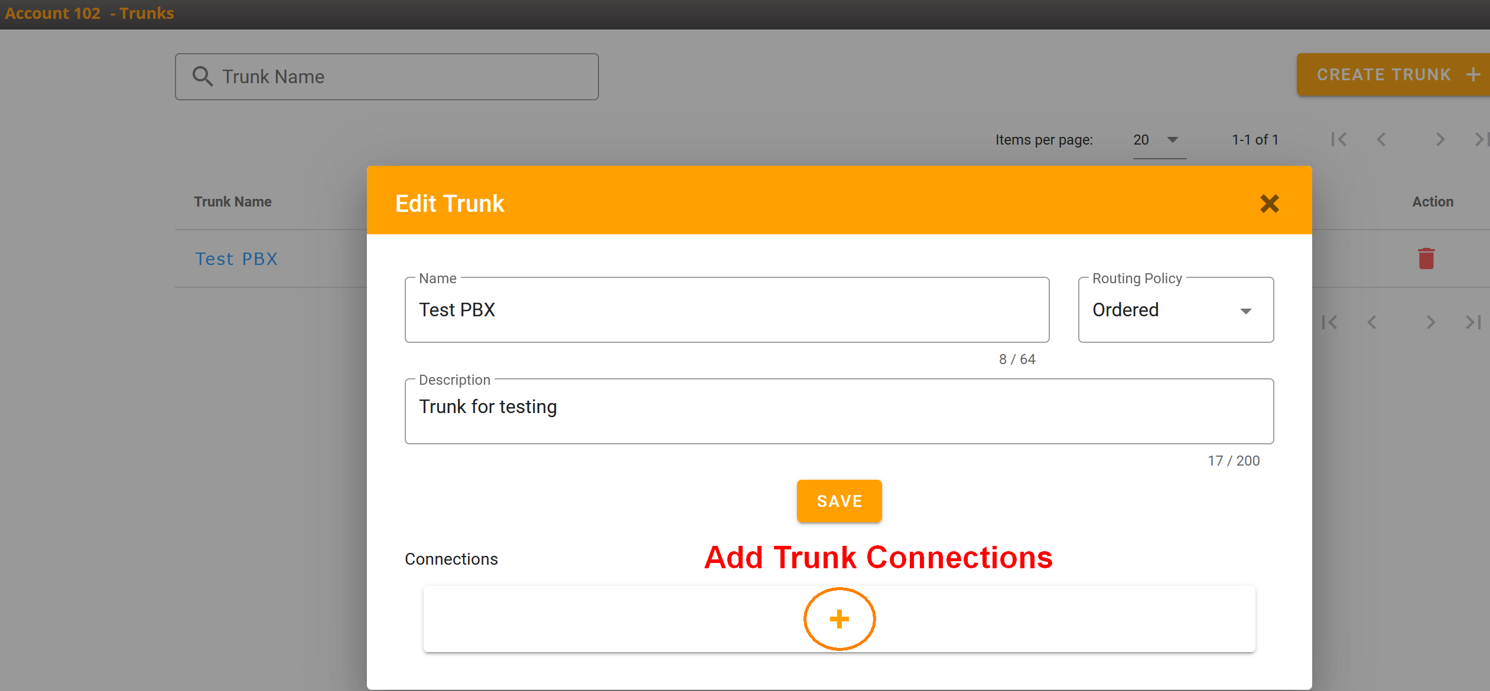Open the Test PBX trunk link

pos(236,258)
